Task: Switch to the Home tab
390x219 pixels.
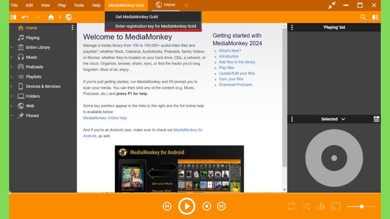Action: click(165, 5)
